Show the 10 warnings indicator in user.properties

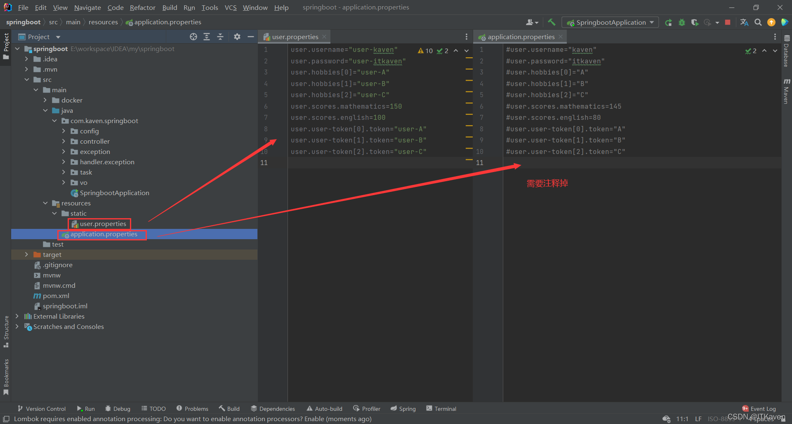point(425,51)
